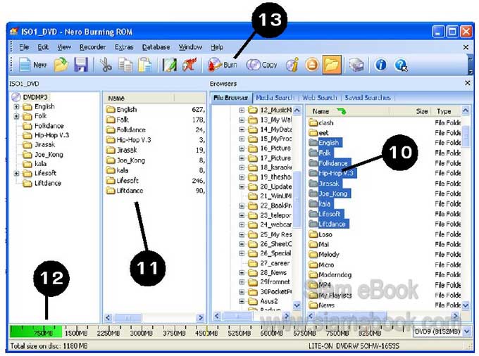The image size is (479, 356).
Task: Select the Moderndog folder in file browser
Action: pyautogui.click(x=330, y=274)
